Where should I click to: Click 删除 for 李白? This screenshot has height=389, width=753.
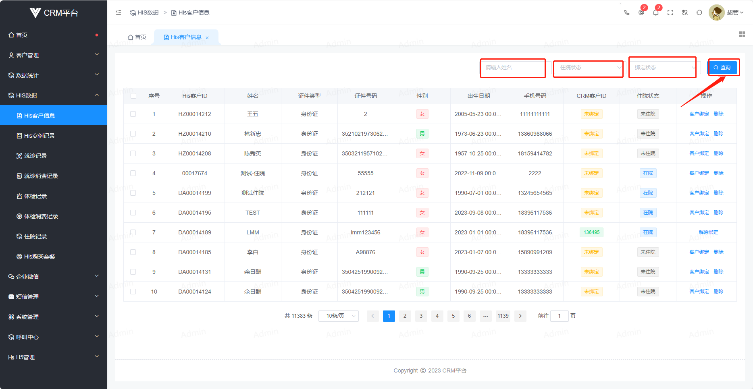pyautogui.click(x=718, y=252)
